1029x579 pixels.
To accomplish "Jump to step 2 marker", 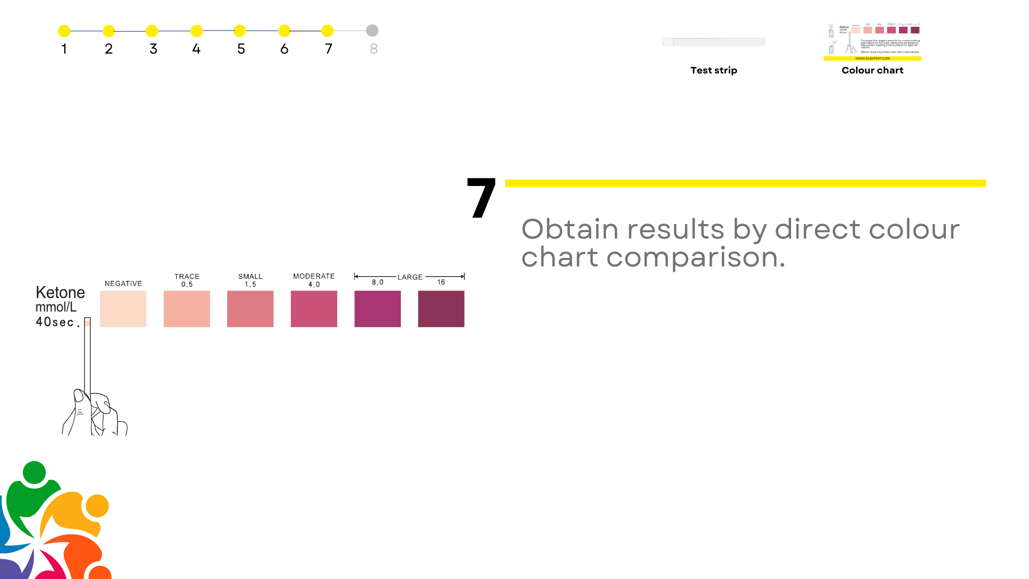I will [x=109, y=31].
